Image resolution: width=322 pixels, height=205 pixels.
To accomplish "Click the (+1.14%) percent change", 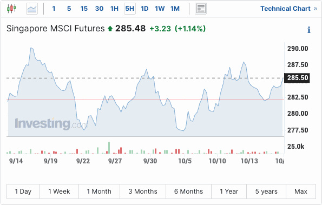I will tap(190, 29).
